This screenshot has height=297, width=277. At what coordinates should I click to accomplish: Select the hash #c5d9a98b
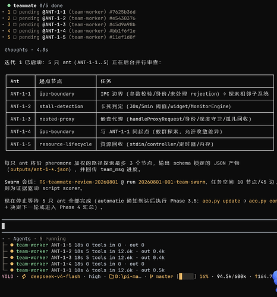[x=122, y=24]
